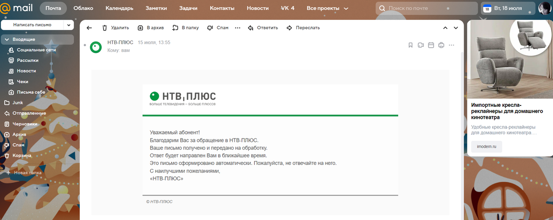Image resolution: width=553 pixels, height=220 pixels.
Task: Toggle unread dot beside НТВ-ПЛЮС sender
Action: pyautogui.click(x=84, y=45)
